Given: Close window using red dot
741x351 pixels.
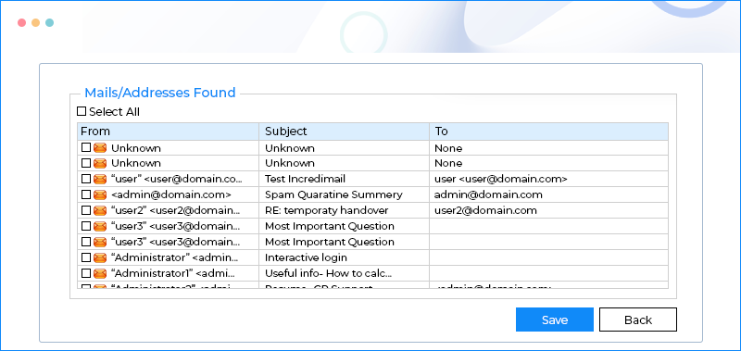Looking at the screenshot, I should point(21,22).
